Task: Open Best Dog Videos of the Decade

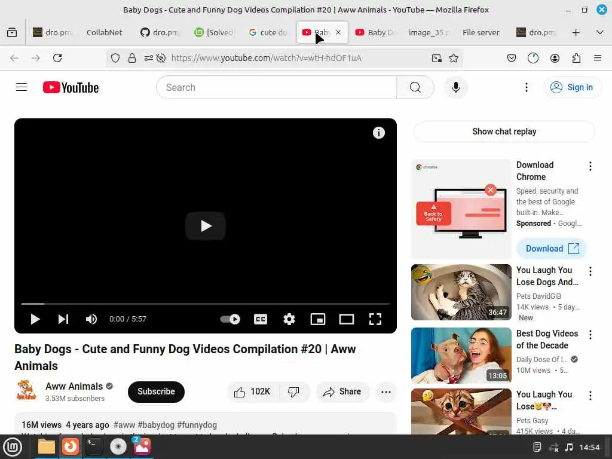Action: click(547, 339)
